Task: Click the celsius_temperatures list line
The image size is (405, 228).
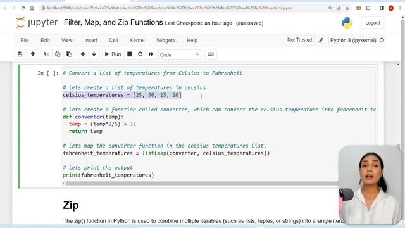Action: click(122, 95)
